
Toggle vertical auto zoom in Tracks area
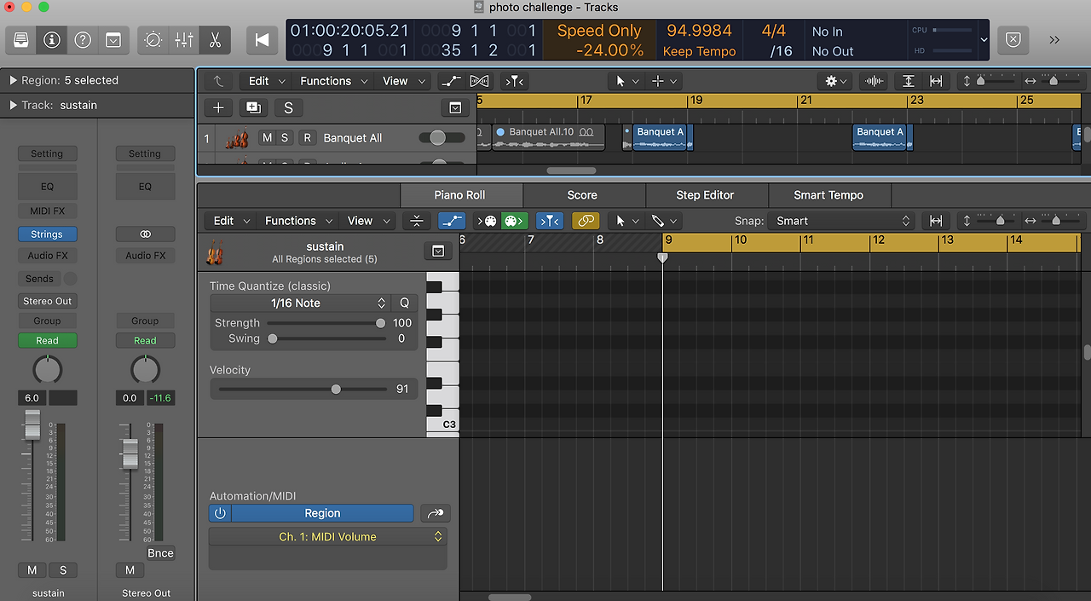[909, 81]
